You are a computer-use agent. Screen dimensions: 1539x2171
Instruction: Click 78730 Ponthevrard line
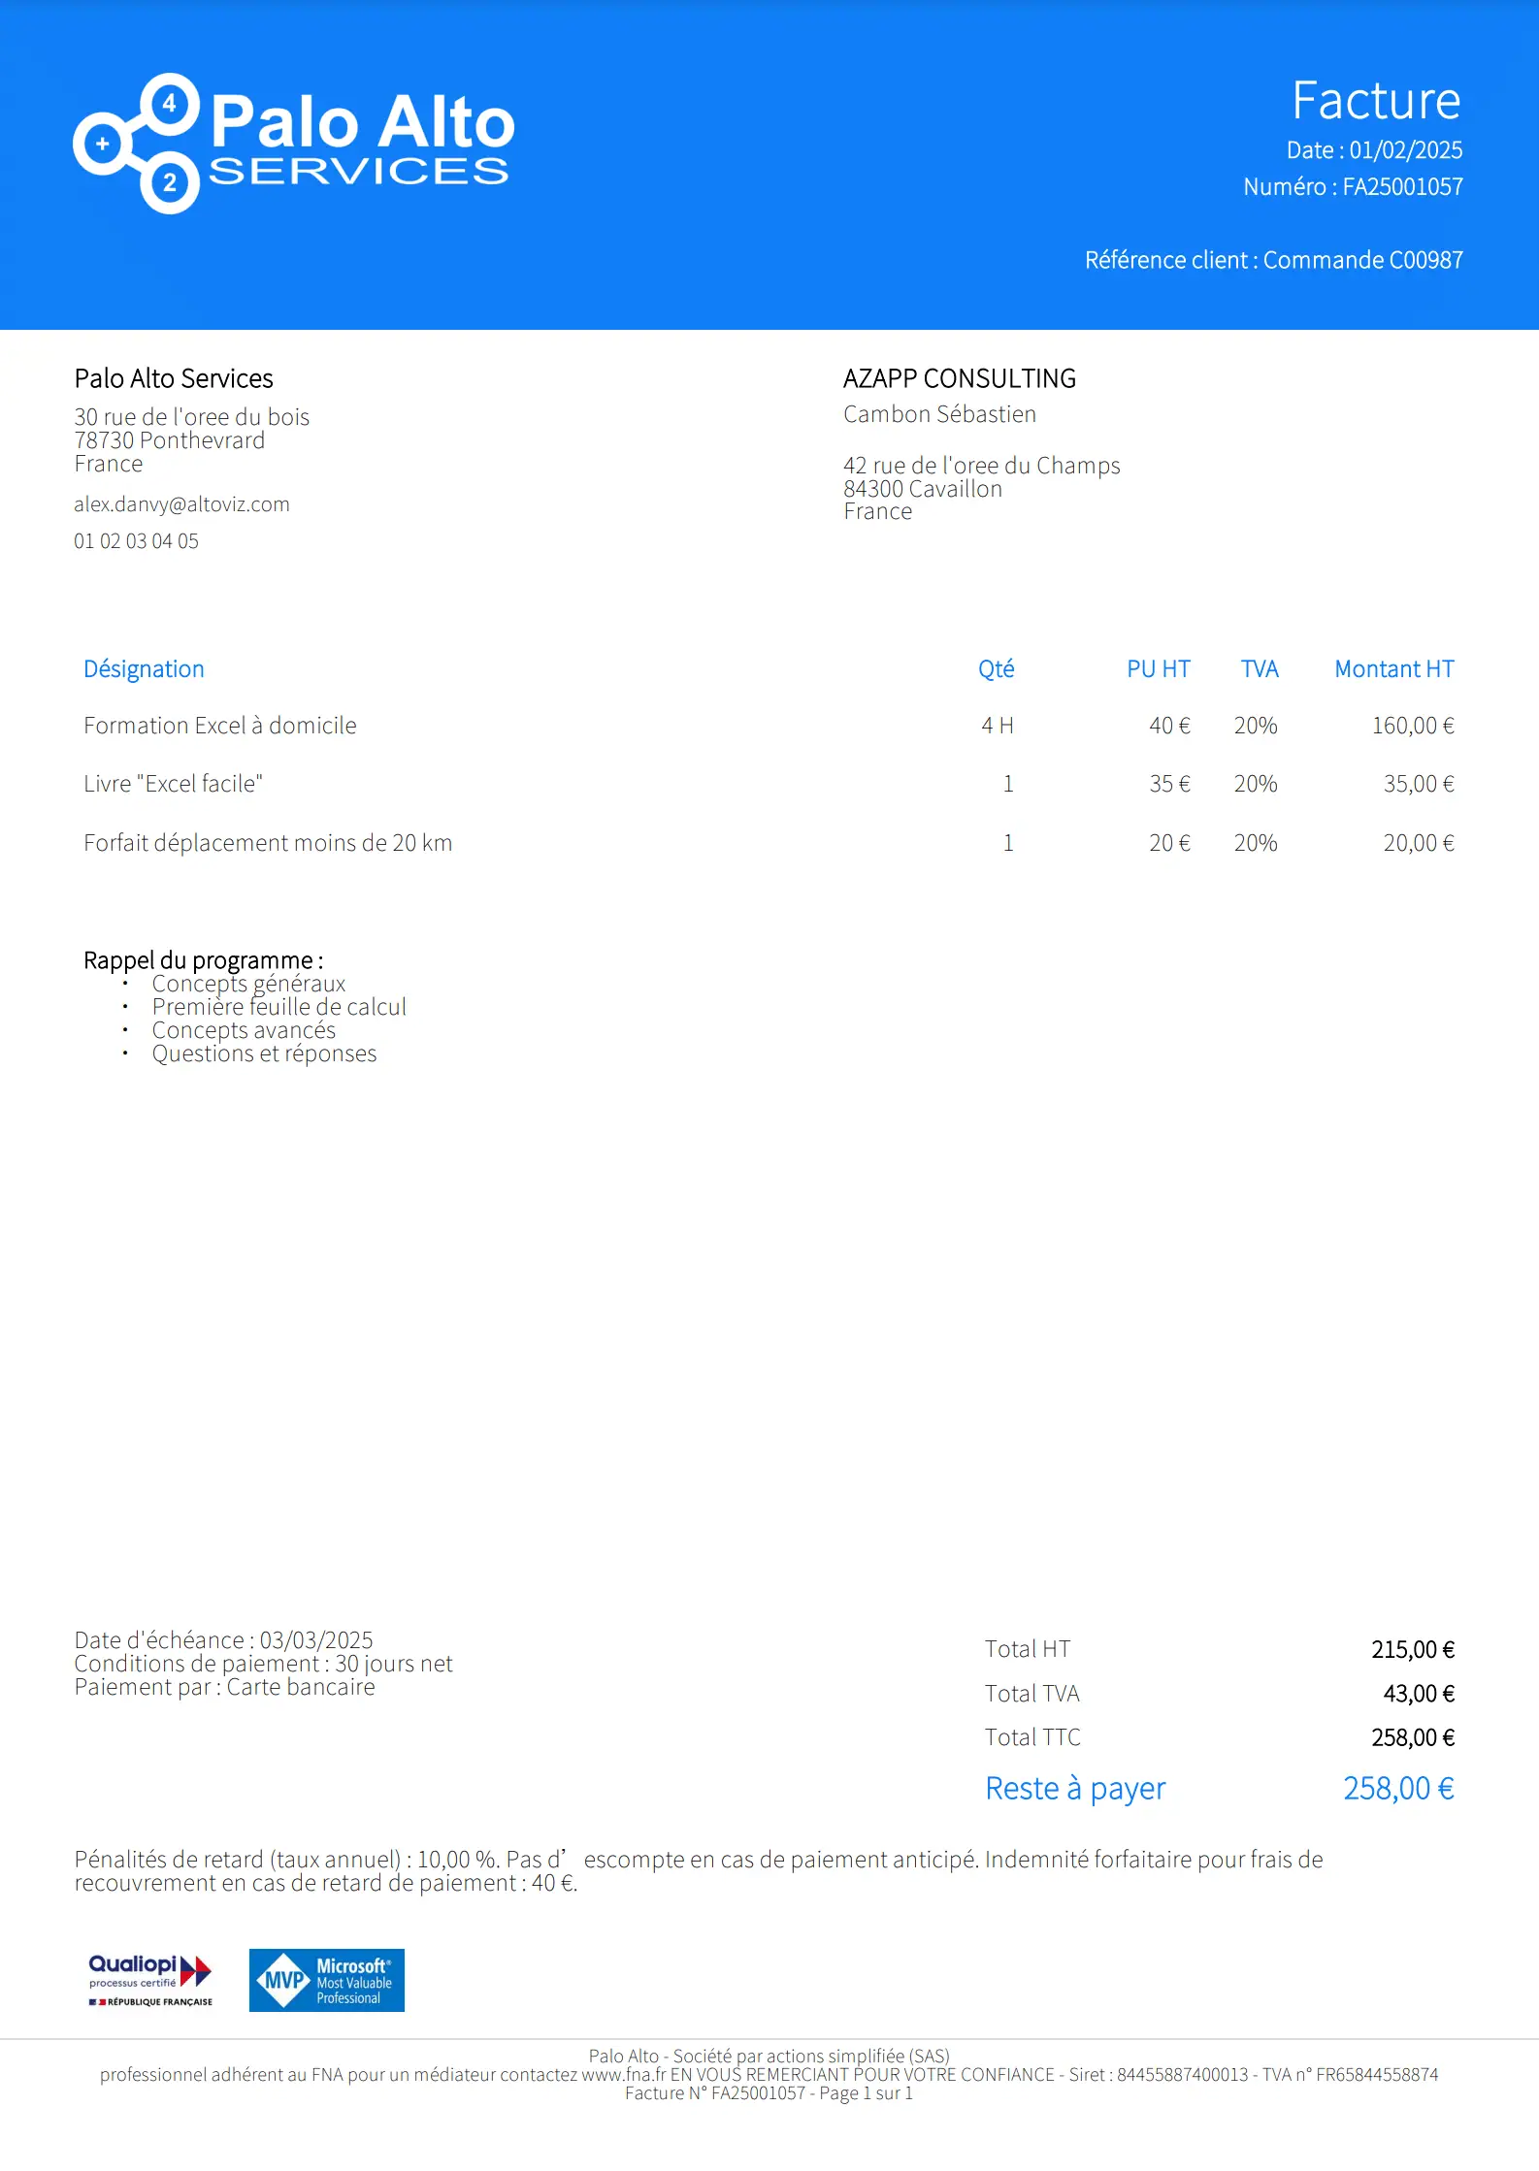point(170,440)
